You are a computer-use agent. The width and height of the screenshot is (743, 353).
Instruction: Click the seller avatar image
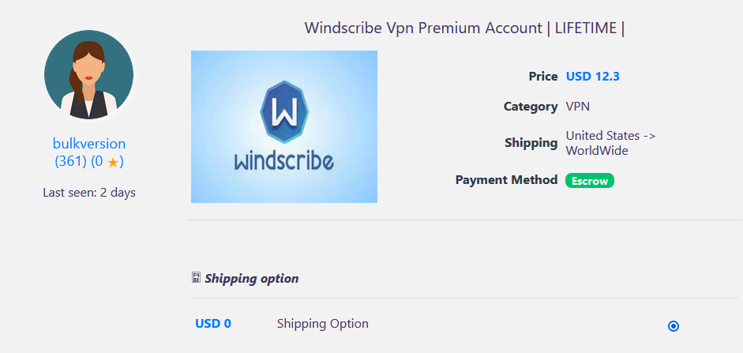click(88, 76)
